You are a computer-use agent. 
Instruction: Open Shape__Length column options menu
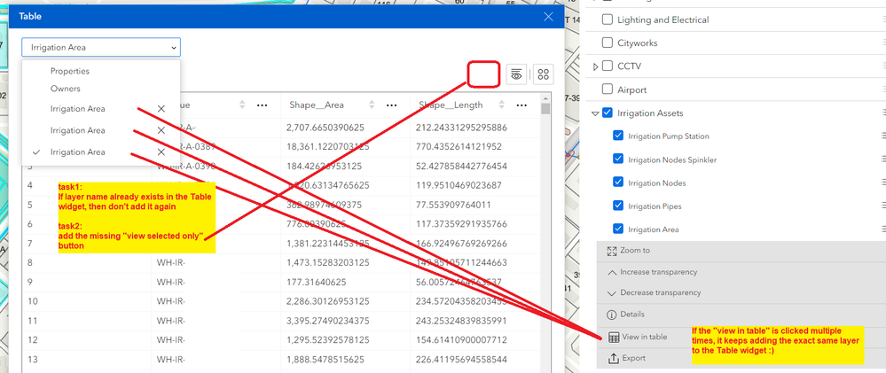pyautogui.click(x=521, y=105)
